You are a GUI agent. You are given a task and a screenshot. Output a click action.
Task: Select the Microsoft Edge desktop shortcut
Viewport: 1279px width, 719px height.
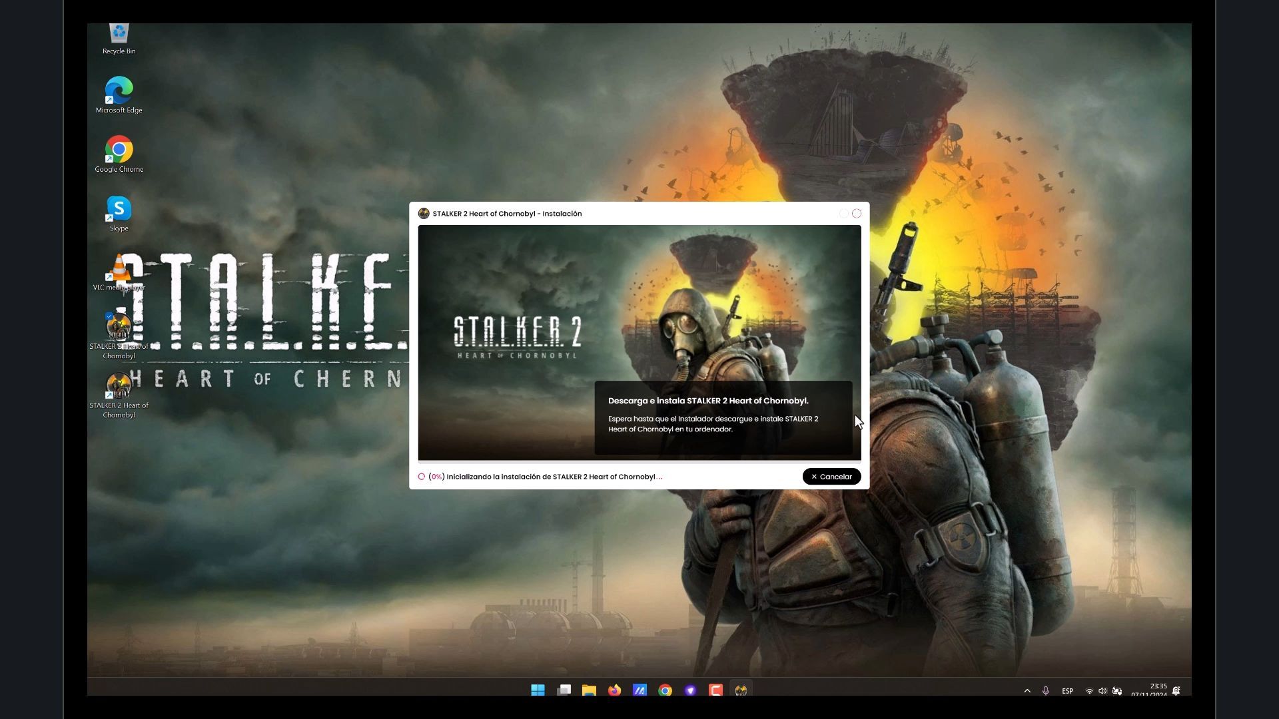(119, 95)
